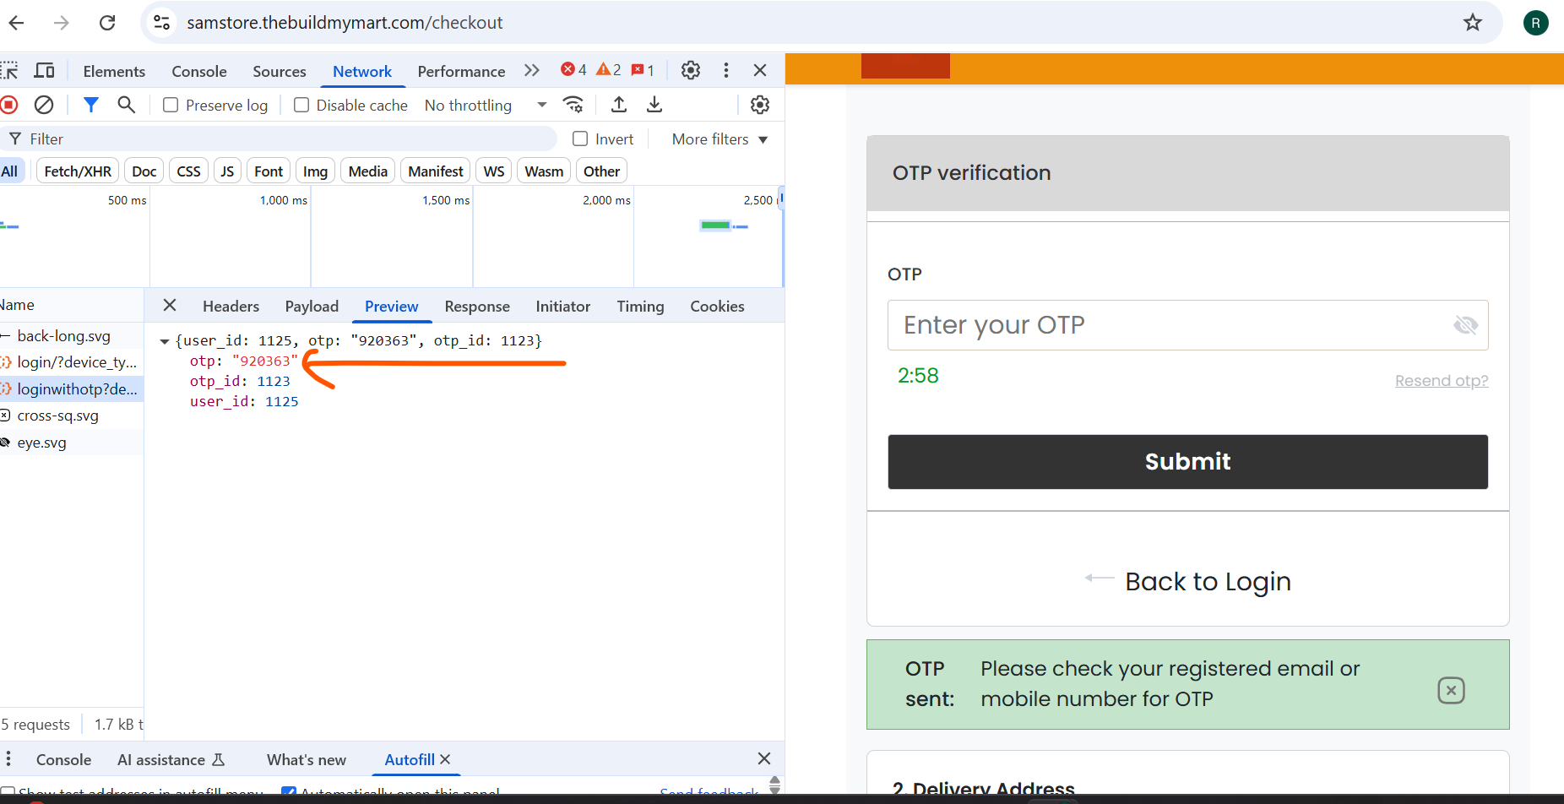Switch to the Console tab in the DevTools top bar

(x=199, y=71)
